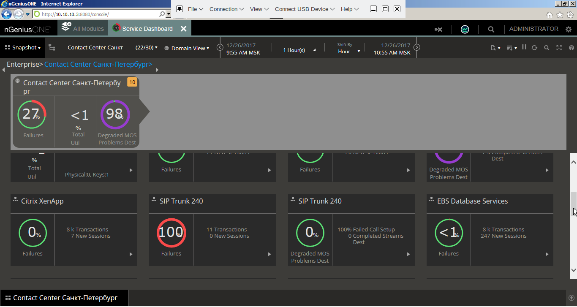Click the global search icon in header
This screenshot has width=577, height=307.
point(491,29)
